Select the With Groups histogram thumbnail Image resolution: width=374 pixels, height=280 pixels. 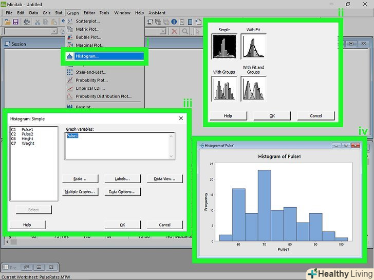pyautogui.click(x=224, y=89)
